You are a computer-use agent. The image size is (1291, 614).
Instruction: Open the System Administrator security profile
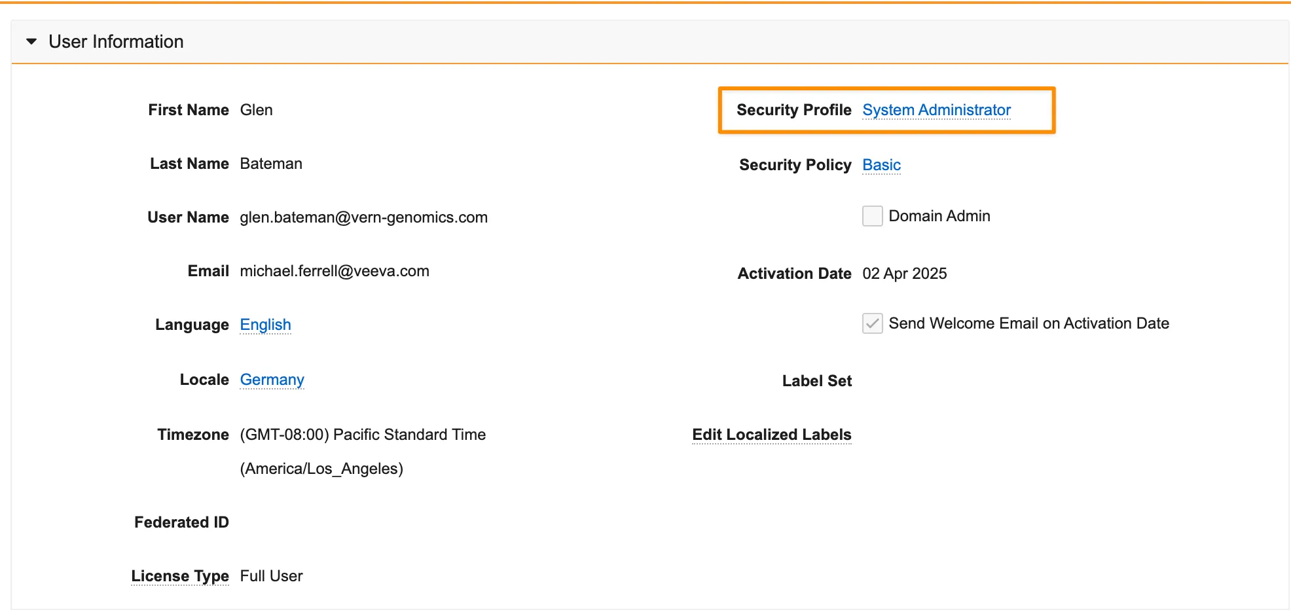pyautogui.click(x=936, y=110)
